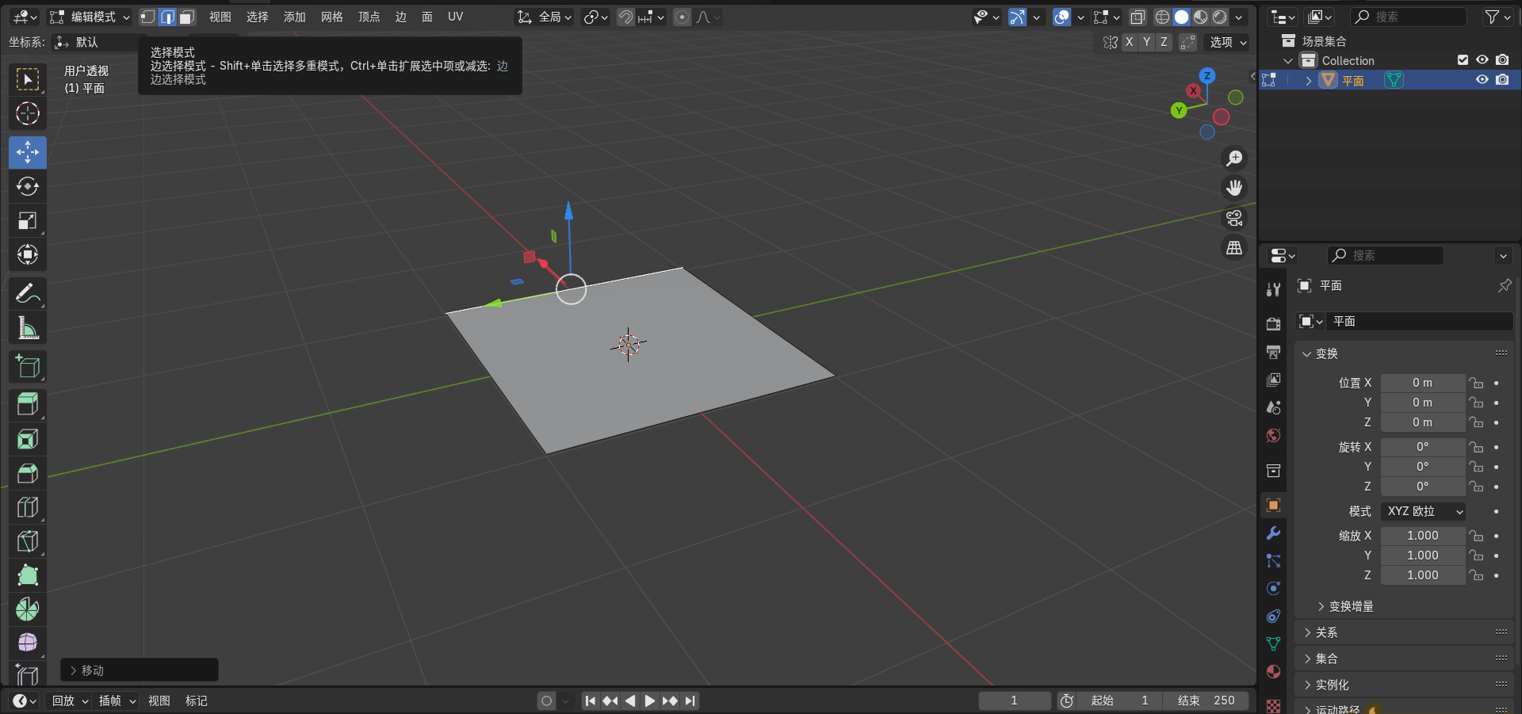Image resolution: width=1522 pixels, height=714 pixels.
Task: Play animation forward
Action: (650, 701)
